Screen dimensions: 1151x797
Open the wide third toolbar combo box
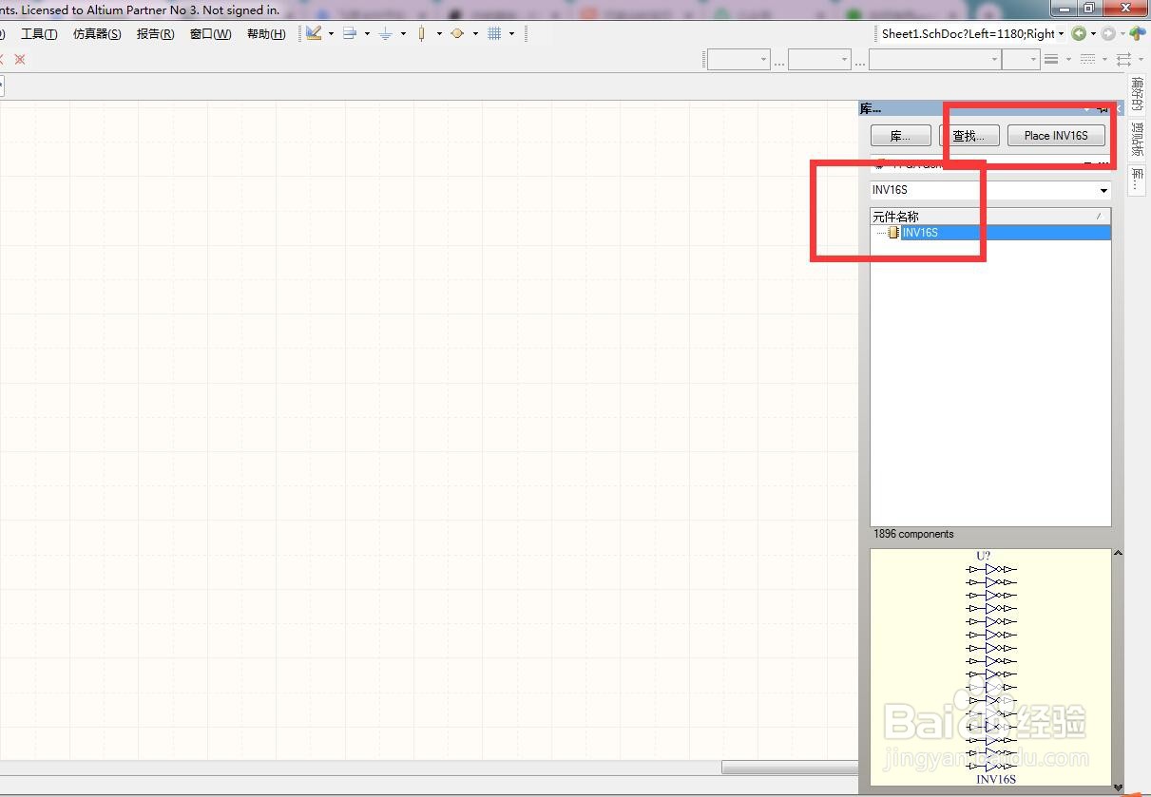tap(935, 59)
